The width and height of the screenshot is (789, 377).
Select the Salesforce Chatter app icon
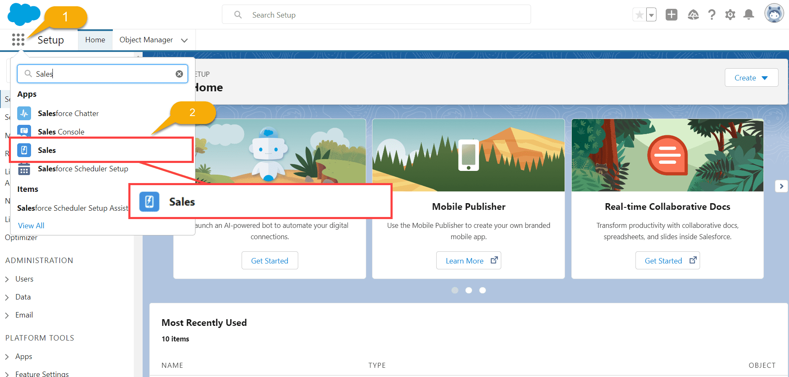24,113
